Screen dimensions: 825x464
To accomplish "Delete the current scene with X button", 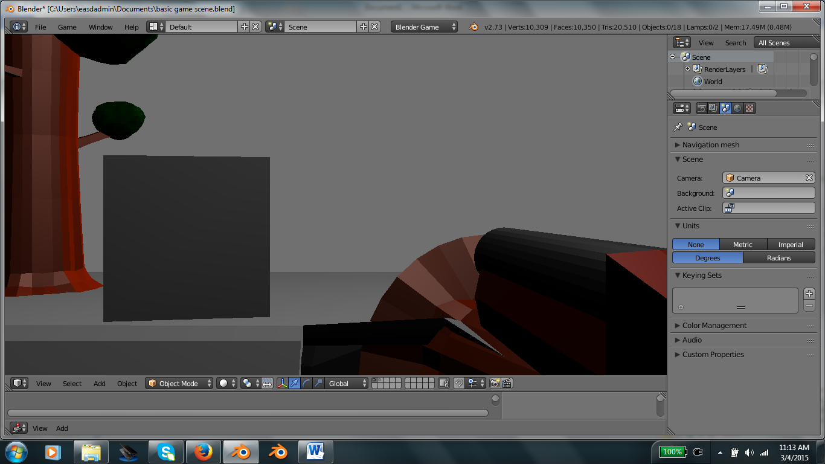I will tap(374, 27).
